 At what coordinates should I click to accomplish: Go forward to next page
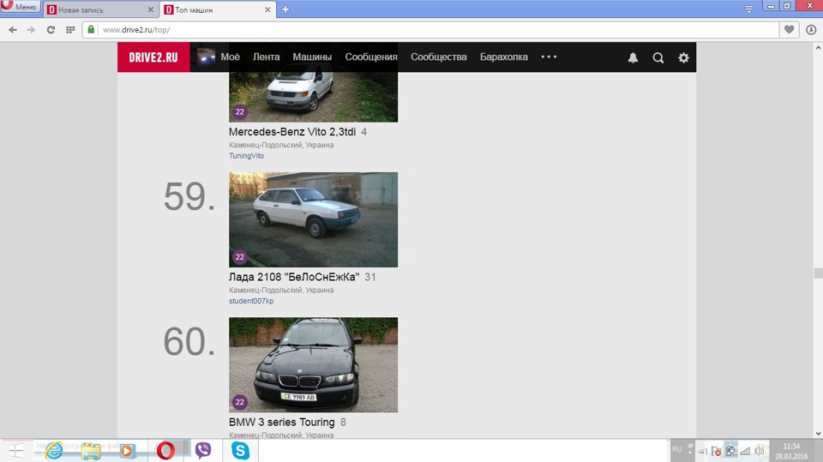coord(32,30)
